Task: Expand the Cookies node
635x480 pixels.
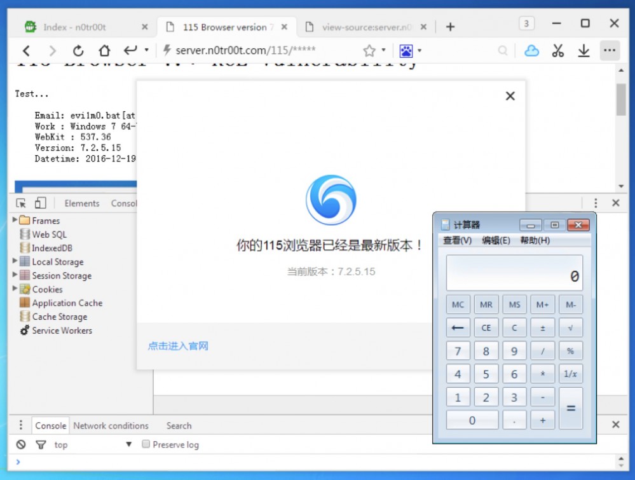Action: tap(15, 288)
